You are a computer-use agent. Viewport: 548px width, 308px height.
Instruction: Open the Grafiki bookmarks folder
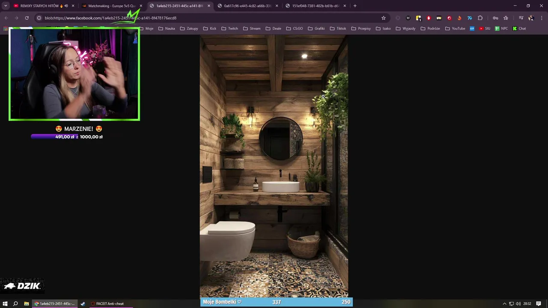click(x=316, y=29)
